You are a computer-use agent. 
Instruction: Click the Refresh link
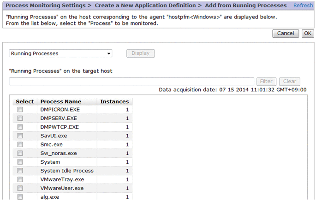pos(303,6)
